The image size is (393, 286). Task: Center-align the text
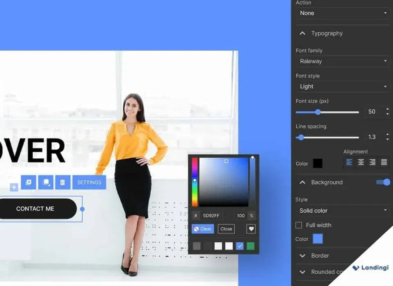click(361, 162)
